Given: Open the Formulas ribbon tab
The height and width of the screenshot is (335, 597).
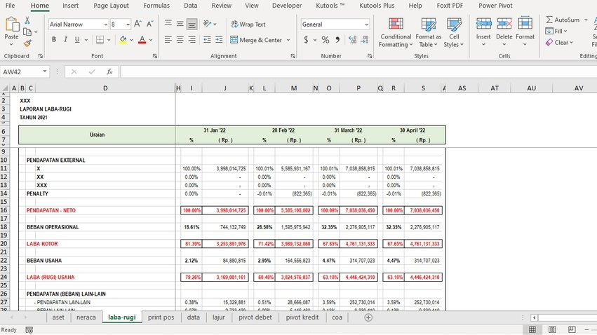Looking at the screenshot, I should pos(156,6).
